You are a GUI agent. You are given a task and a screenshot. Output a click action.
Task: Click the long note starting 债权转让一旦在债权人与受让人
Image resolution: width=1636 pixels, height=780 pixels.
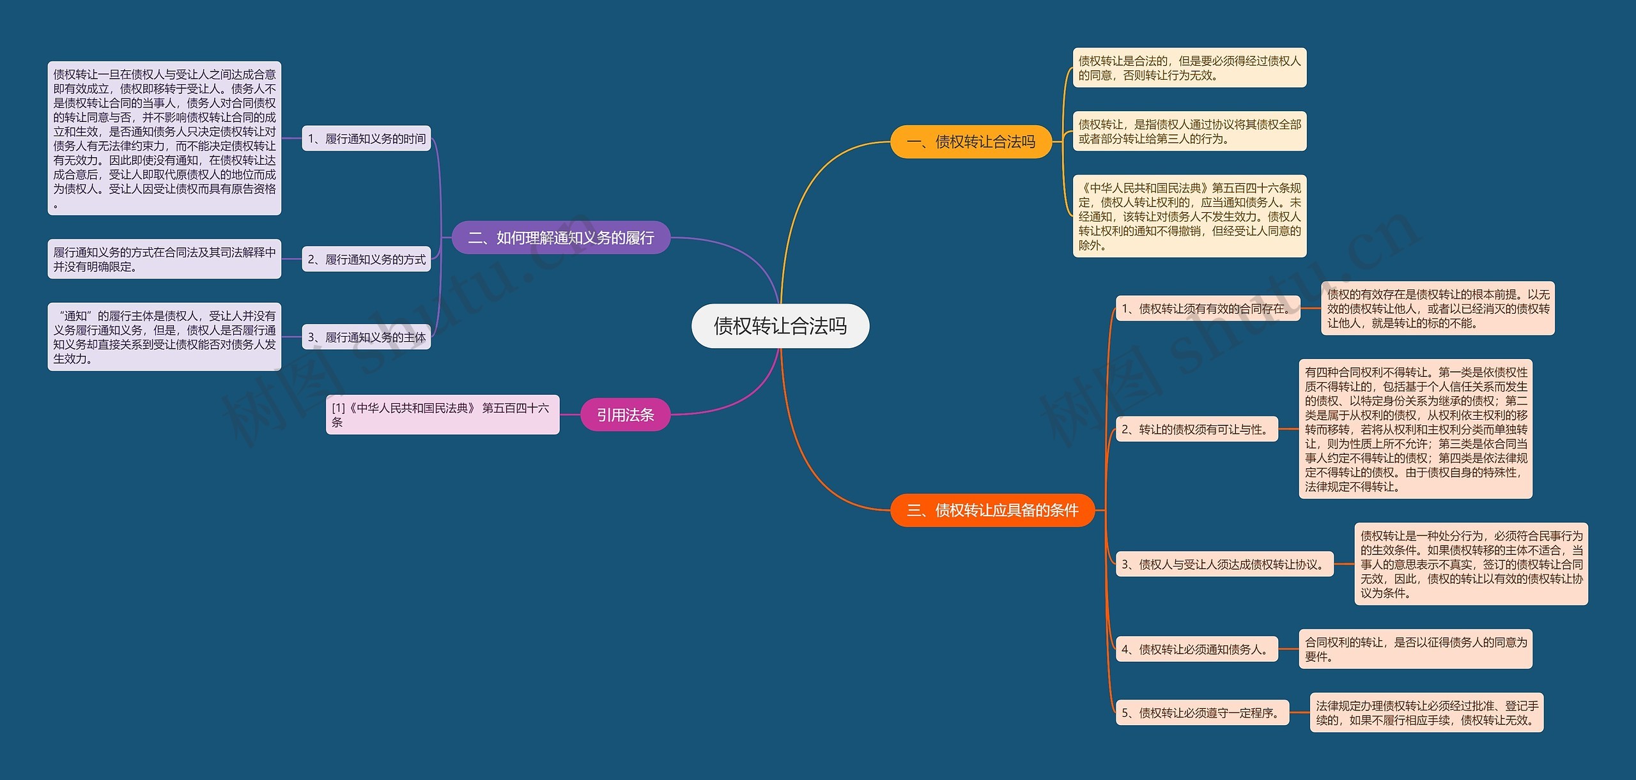pos(164,139)
